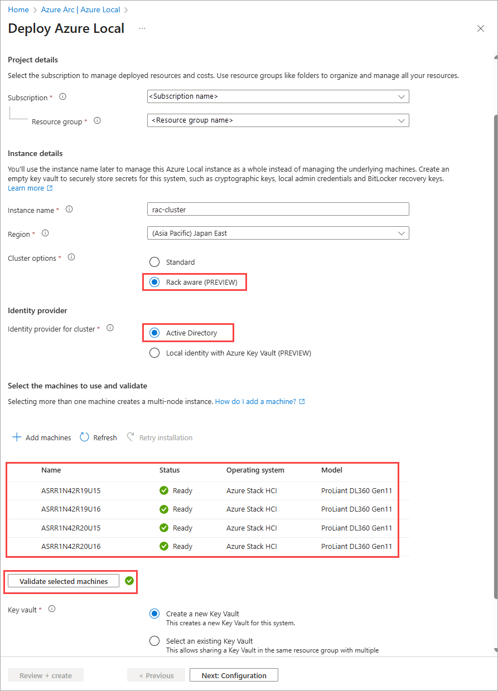Click the Instance name text field
The image size is (498, 691).
pos(278,210)
